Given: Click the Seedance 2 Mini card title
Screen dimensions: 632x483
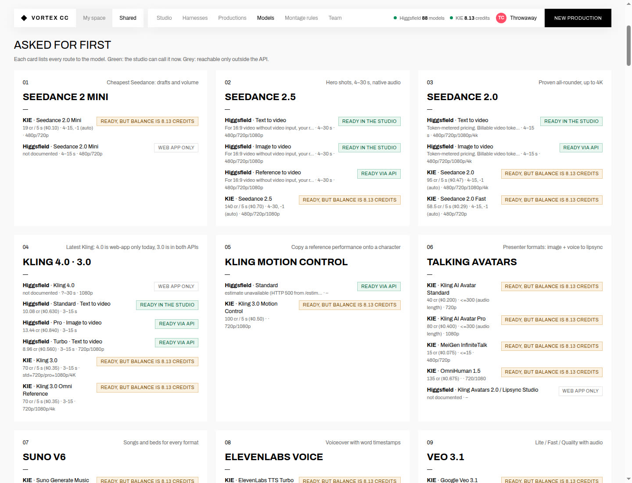Looking at the screenshot, I should 65,97.
